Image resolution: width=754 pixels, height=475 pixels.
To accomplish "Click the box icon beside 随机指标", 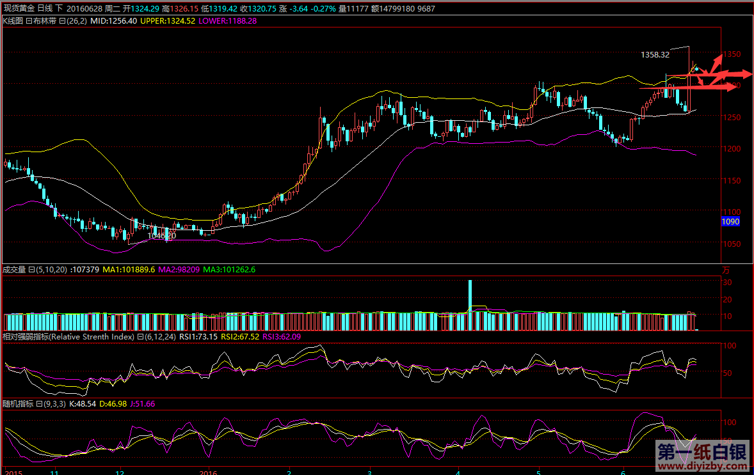I will [39, 404].
